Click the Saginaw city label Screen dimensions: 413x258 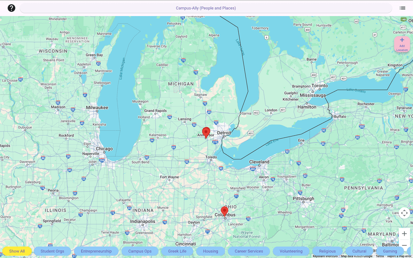(x=200, y=95)
